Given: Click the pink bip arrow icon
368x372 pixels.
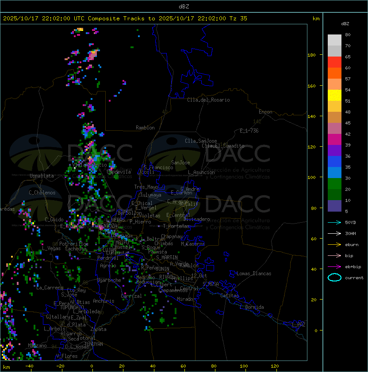Looking at the screenshot, I should [x=334, y=255].
